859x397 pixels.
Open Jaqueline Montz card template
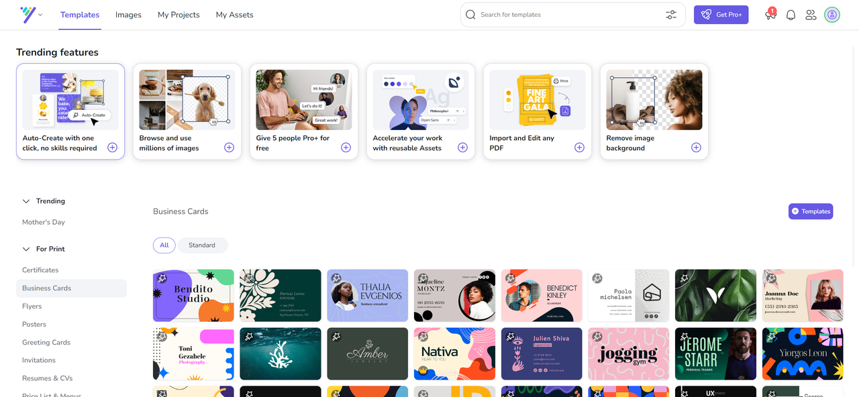454,296
